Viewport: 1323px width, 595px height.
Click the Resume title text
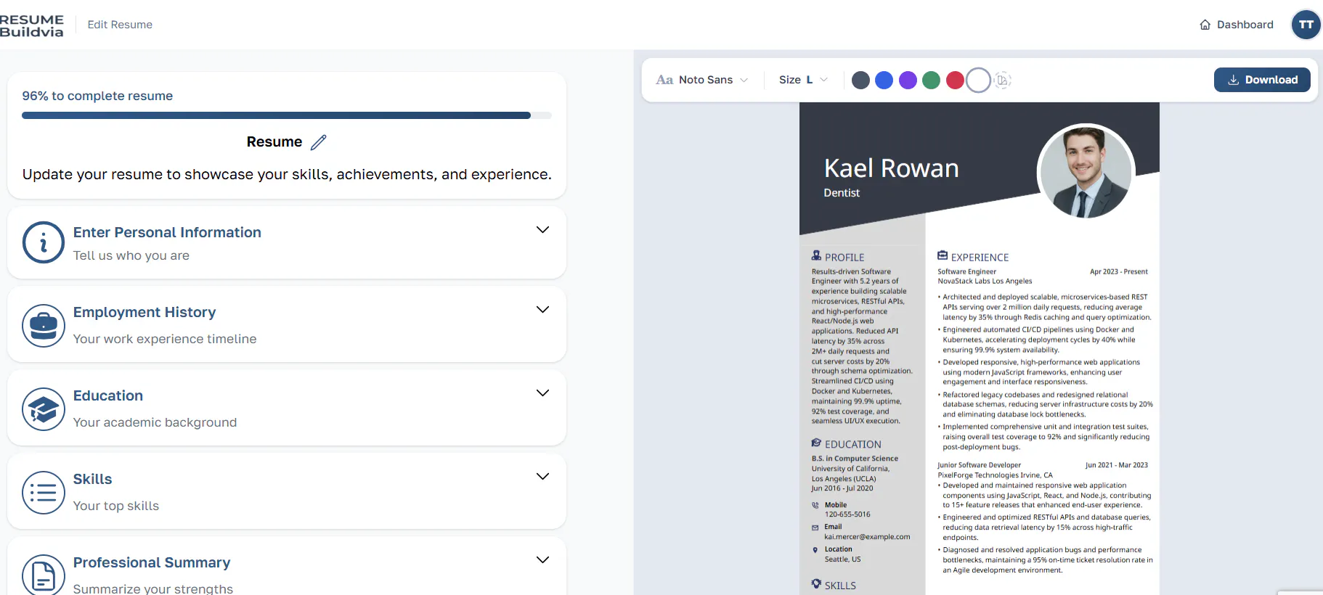coord(274,142)
